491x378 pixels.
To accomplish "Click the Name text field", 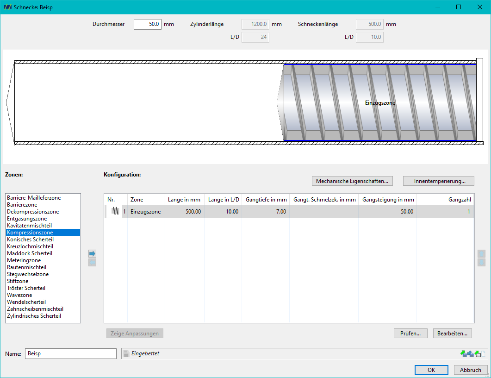I will pos(71,353).
